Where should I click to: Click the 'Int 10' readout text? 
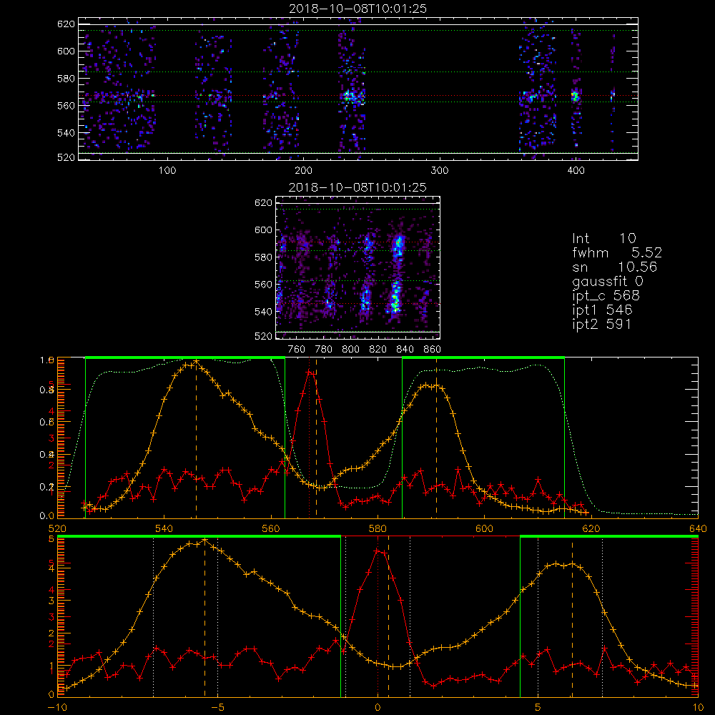(603, 239)
